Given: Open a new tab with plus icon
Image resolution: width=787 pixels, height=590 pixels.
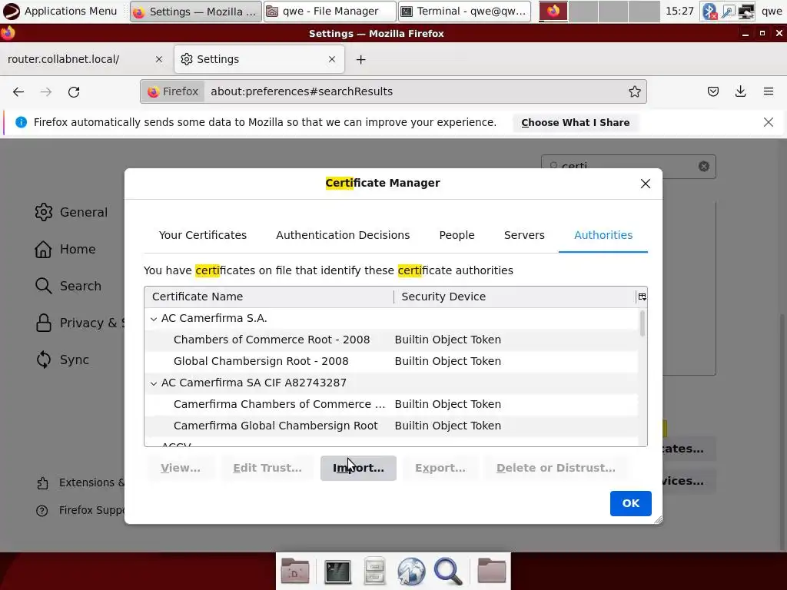Looking at the screenshot, I should tap(360, 60).
